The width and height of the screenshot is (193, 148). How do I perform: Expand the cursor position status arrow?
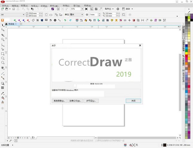pos(13,145)
